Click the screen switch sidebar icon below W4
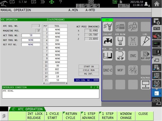162x121 pixels. coord(157,60)
